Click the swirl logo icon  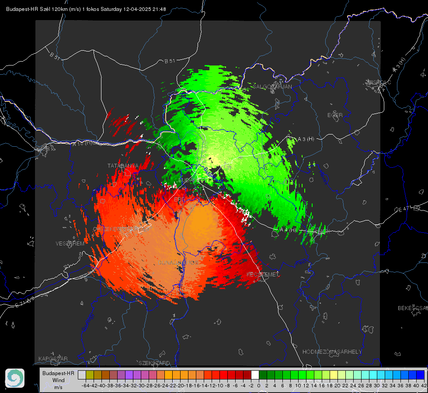15,378
